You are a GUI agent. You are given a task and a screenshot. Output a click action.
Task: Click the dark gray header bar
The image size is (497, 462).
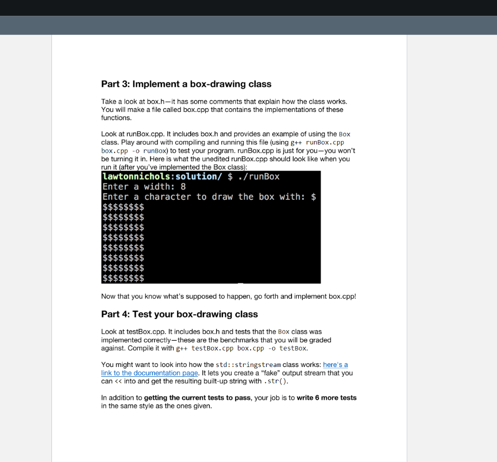(248, 26)
